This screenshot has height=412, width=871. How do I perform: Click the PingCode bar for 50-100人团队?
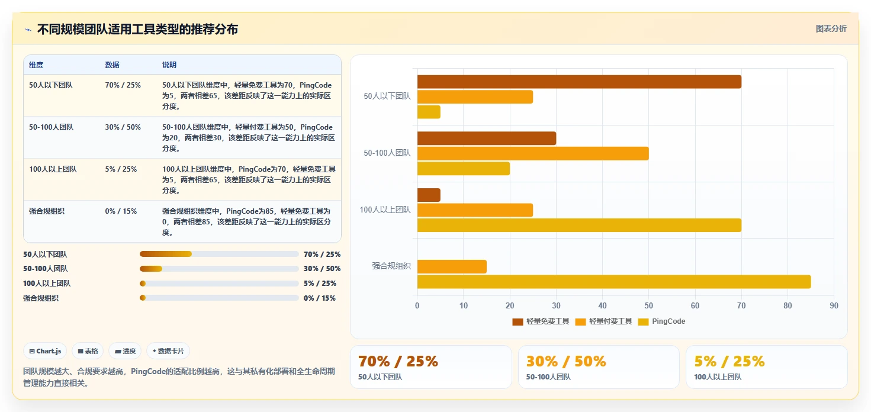tap(464, 169)
